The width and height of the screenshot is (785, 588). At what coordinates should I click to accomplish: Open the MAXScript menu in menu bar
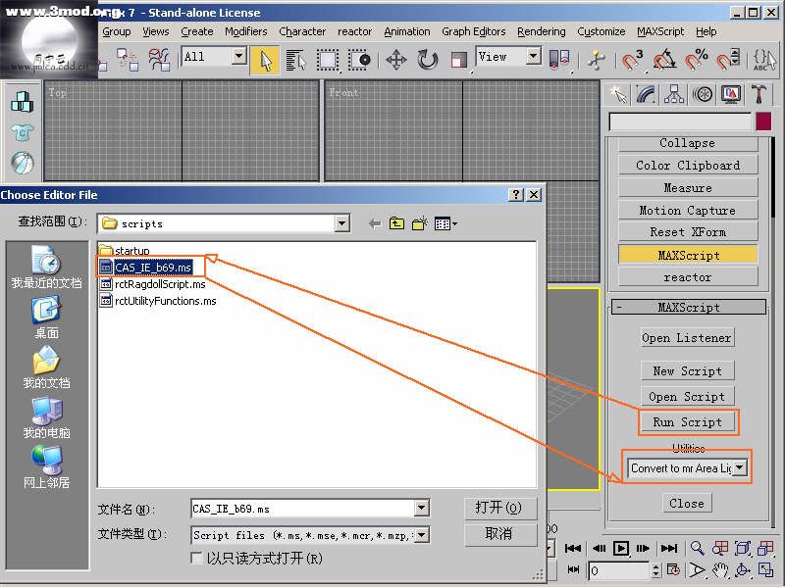pos(660,31)
